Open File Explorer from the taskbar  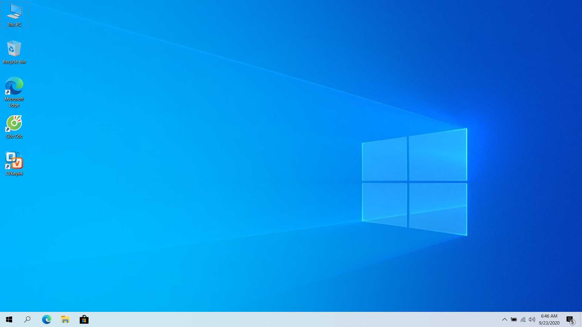tap(65, 319)
